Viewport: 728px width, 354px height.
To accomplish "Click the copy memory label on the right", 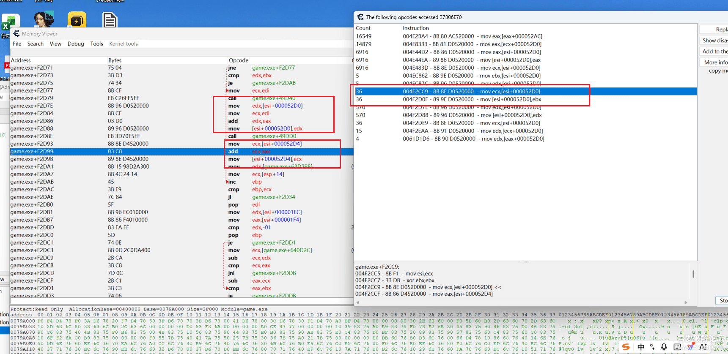I will [x=718, y=71].
